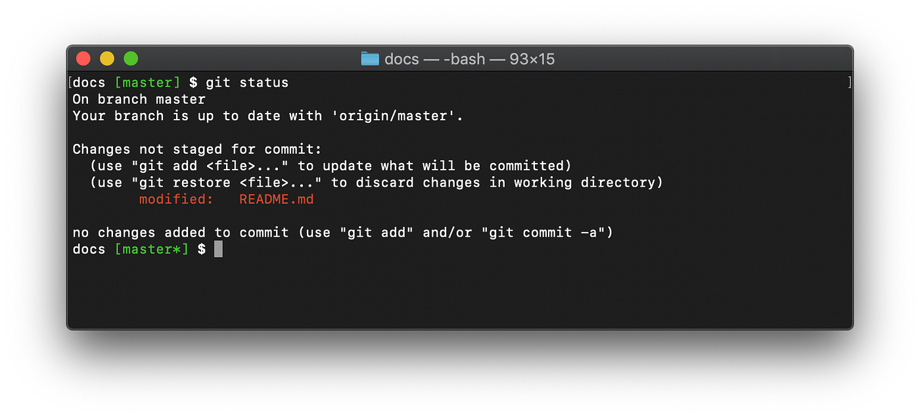Click the 'Changes not staged for commit:' heading
Image resolution: width=920 pixels, height=418 pixels.
click(196, 149)
